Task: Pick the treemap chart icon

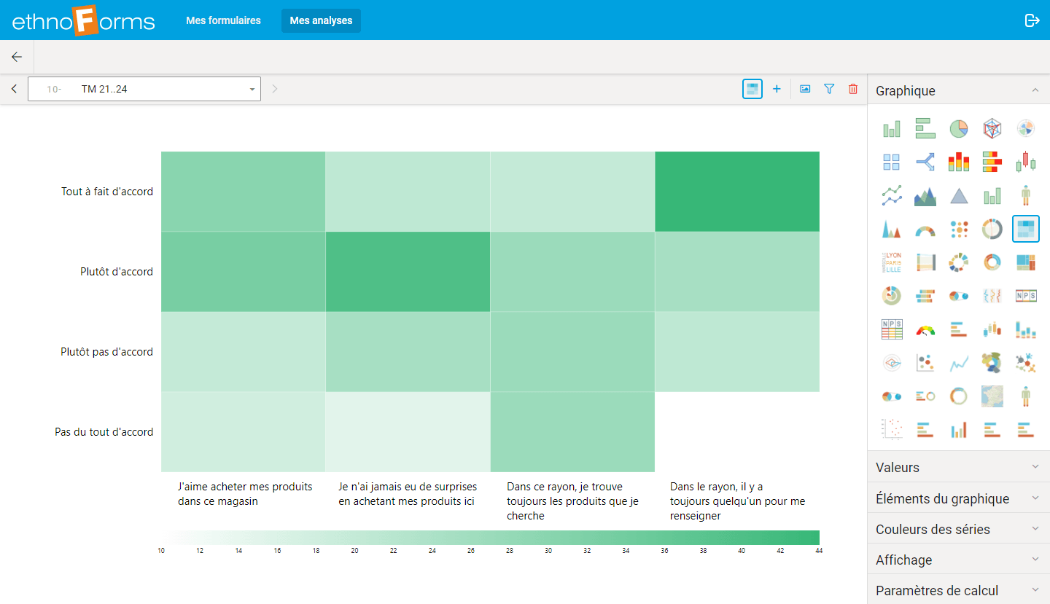Action: coord(1026,262)
